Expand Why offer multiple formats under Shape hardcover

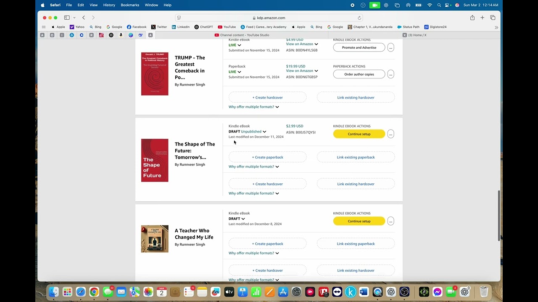click(x=253, y=193)
